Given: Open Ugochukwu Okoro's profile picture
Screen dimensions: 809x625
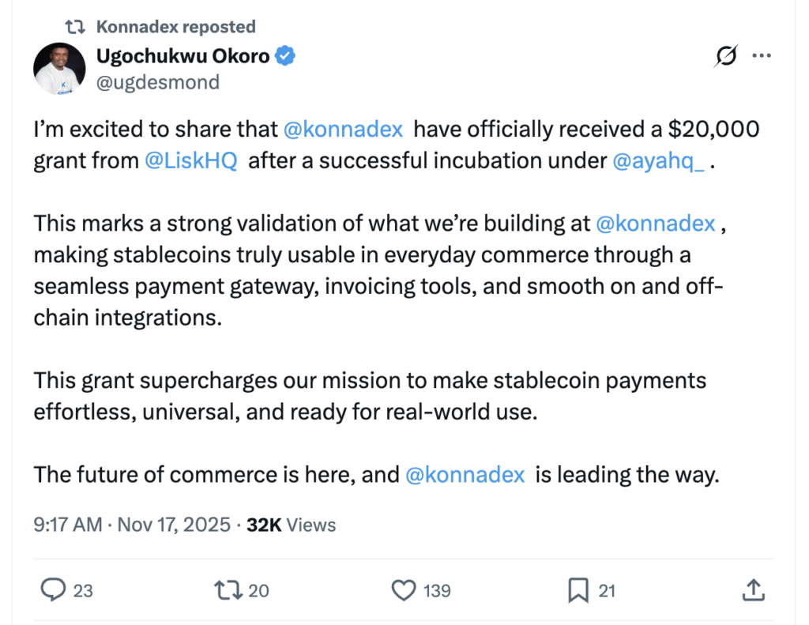Looking at the screenshot, I should click(59, 69).
